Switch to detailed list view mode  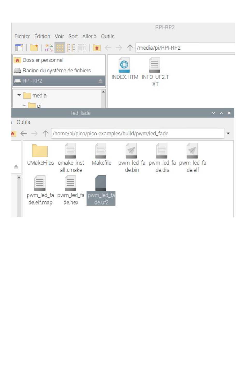click(82, 48)
